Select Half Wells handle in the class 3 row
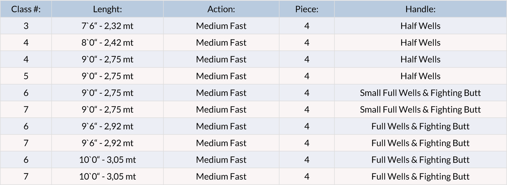Screen dimensions: 507x185 (420, 26)
